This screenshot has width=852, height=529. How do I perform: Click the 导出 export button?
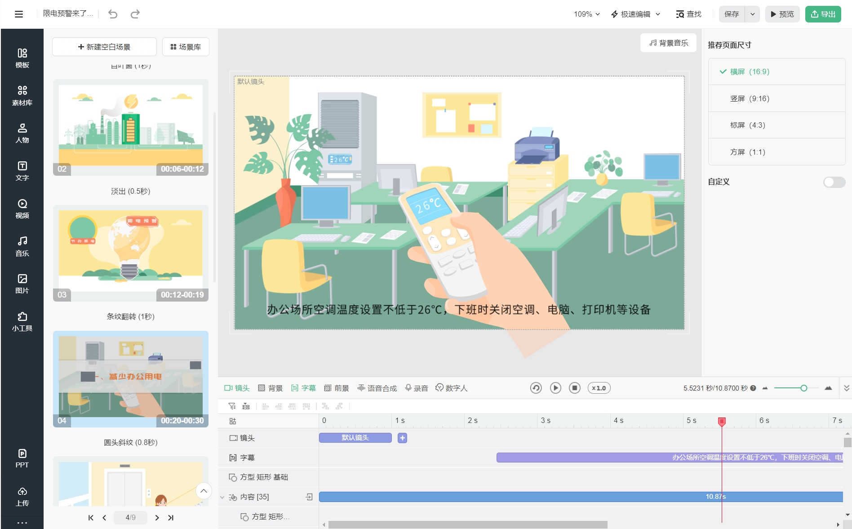[823, 14]
